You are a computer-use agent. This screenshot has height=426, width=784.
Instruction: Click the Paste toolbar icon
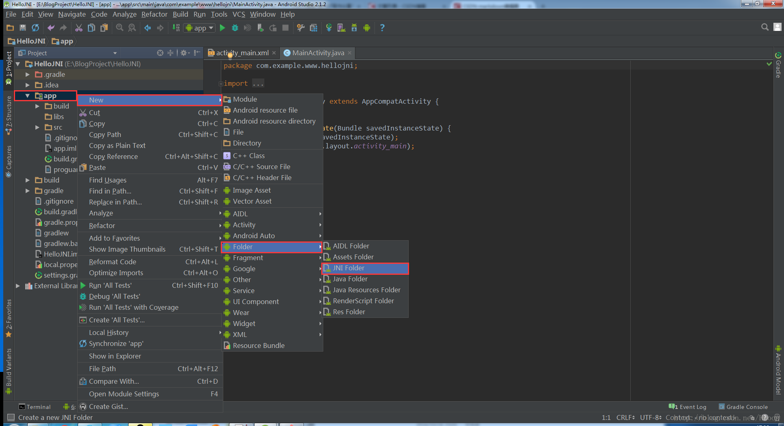tap(104, 28)
